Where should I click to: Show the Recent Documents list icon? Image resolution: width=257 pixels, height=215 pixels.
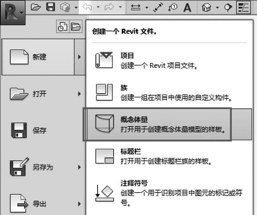[63, 26]
